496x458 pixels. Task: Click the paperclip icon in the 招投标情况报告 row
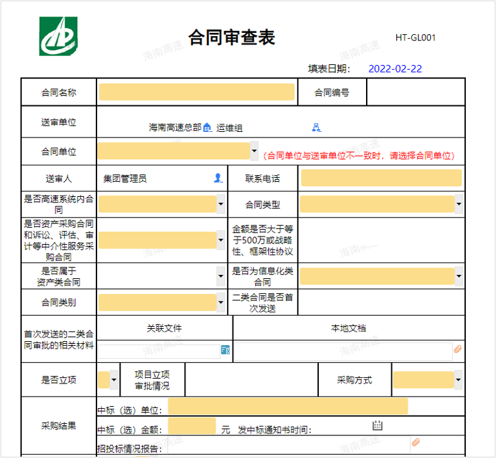pyautogui.click(x=415, y=443)
